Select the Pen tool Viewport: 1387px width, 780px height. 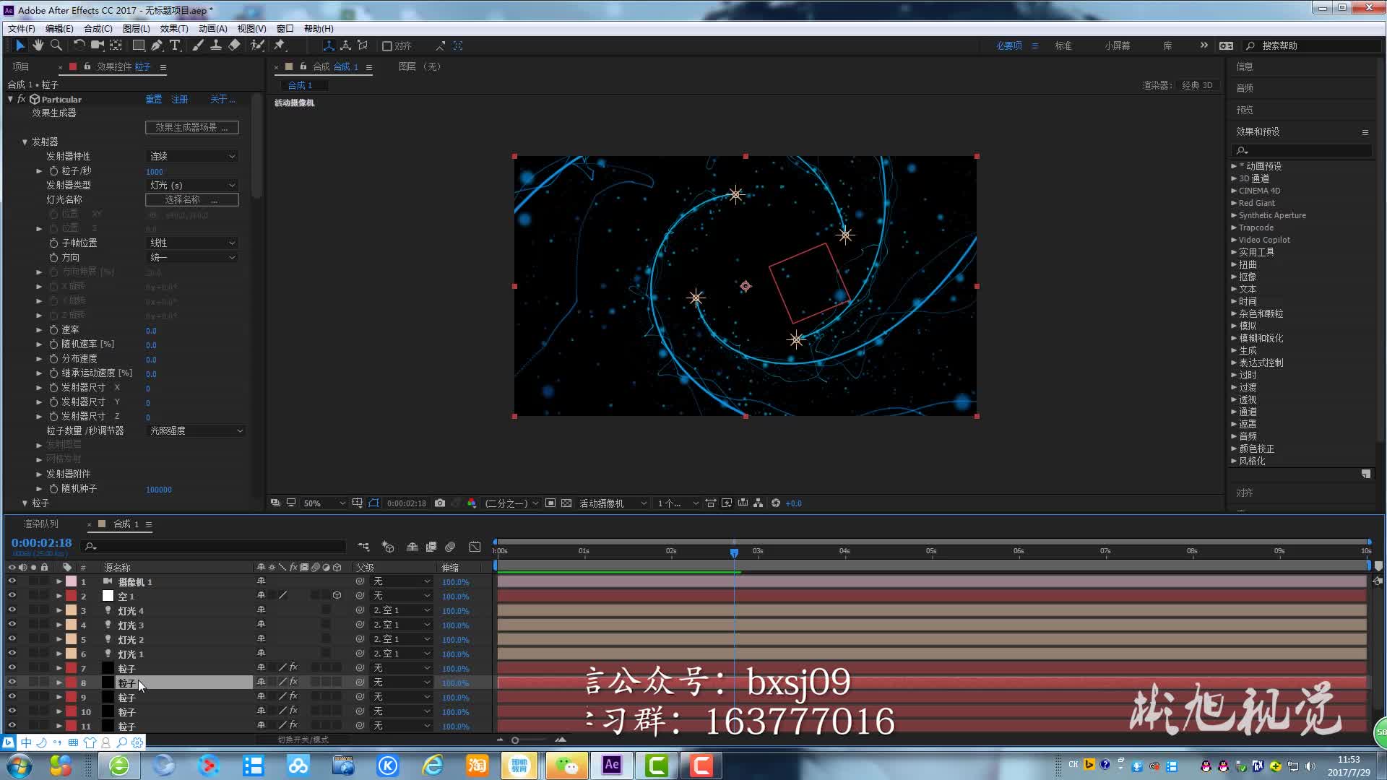pyautogui.click(x=157, y=45)
